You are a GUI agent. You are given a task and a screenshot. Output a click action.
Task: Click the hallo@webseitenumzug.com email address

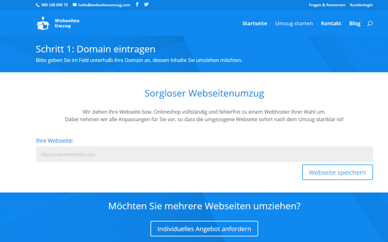(104, 5)
